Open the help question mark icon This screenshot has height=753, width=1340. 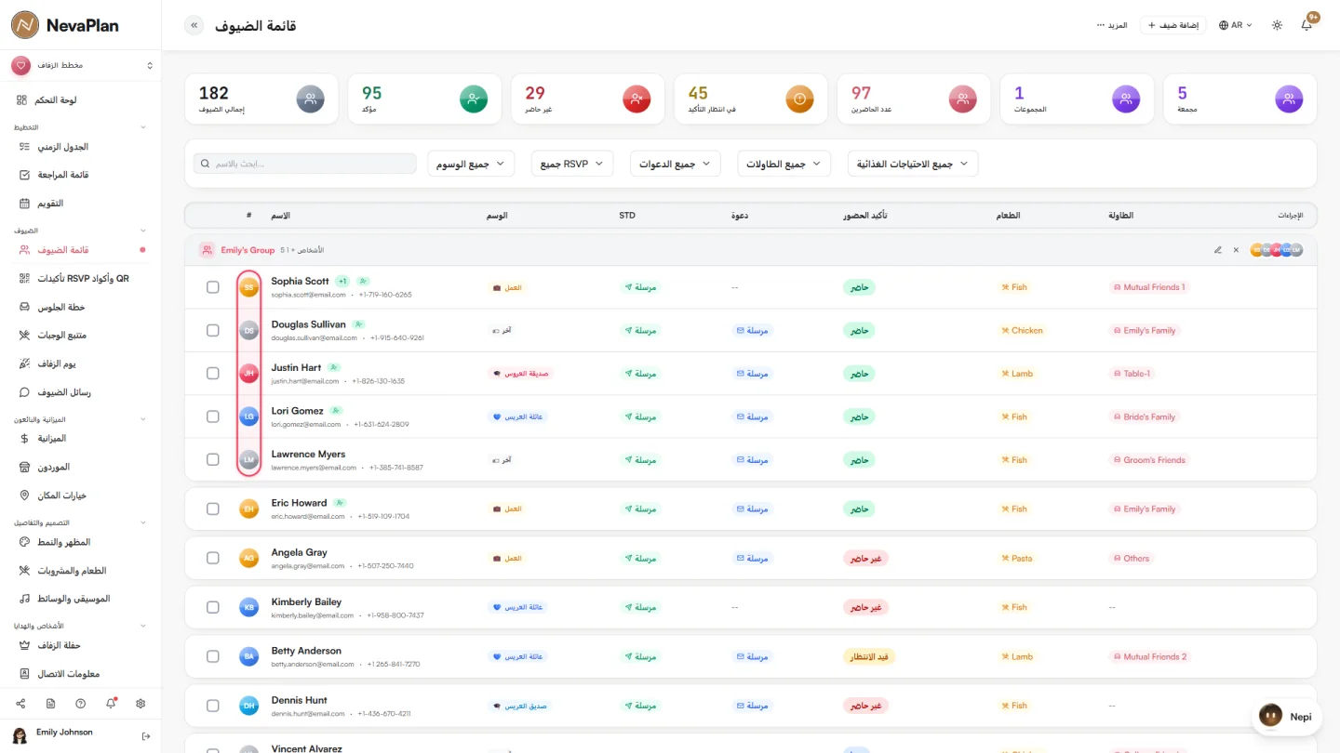(x=81, y=704)
